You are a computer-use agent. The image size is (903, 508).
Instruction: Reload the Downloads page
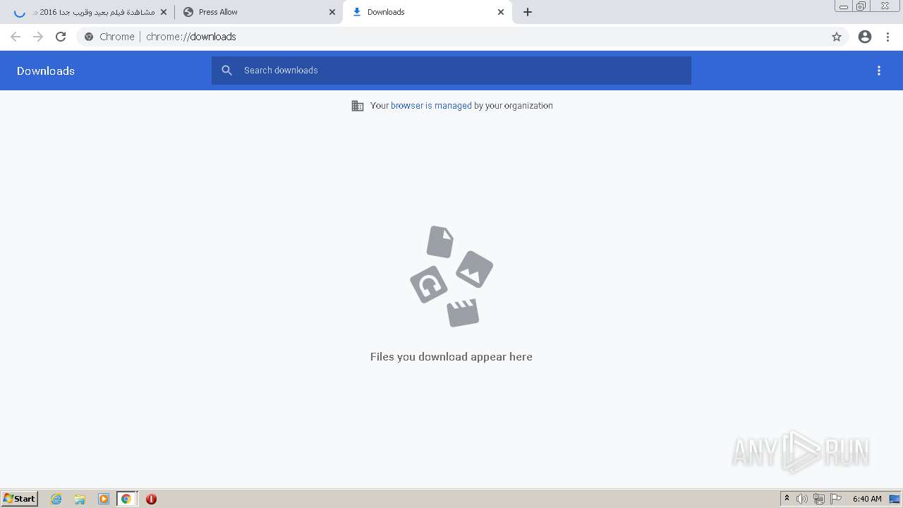61,37
